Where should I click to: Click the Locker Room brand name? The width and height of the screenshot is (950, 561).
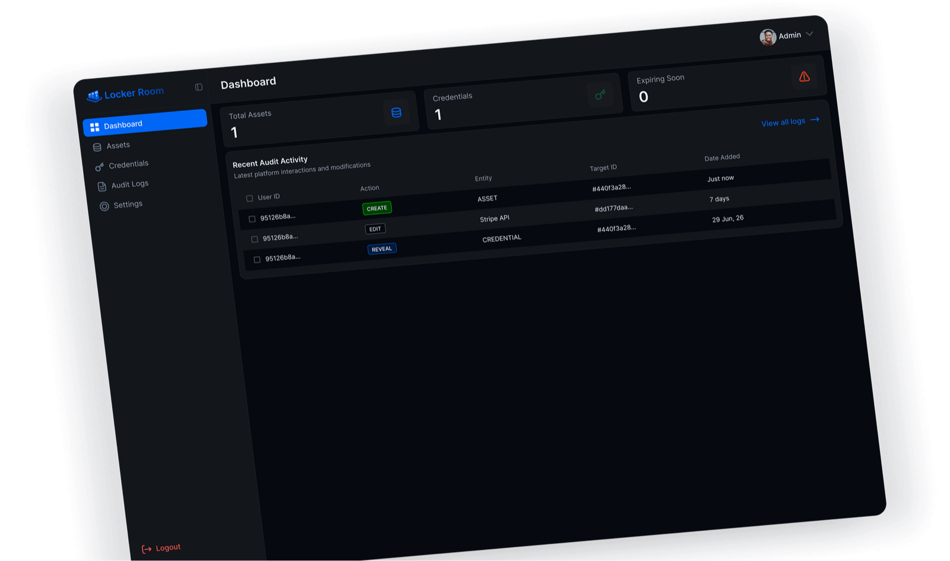pos(134,93)
